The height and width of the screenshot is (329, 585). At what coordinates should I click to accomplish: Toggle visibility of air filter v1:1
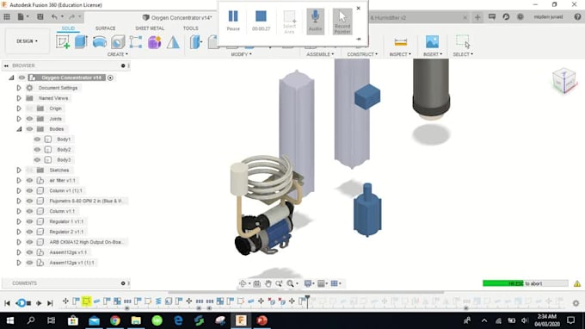point(29,180)
